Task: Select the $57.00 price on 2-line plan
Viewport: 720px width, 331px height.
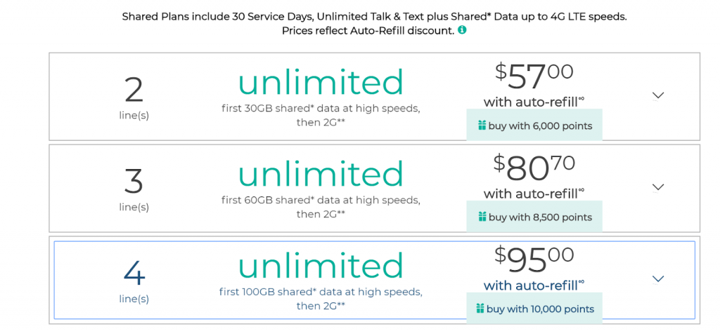Action: click(534, 76)
